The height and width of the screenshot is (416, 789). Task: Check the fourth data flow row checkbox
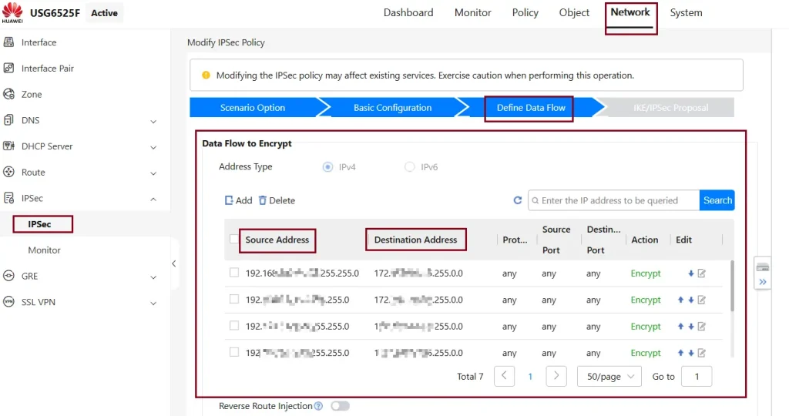234,352
